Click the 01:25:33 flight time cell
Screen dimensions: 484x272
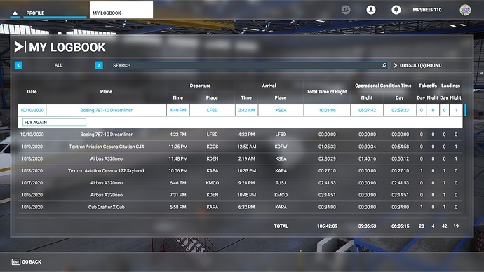(327, 147)
